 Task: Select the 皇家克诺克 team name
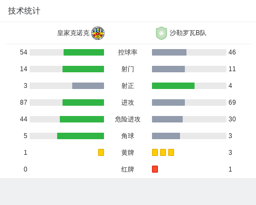[73, 33]
